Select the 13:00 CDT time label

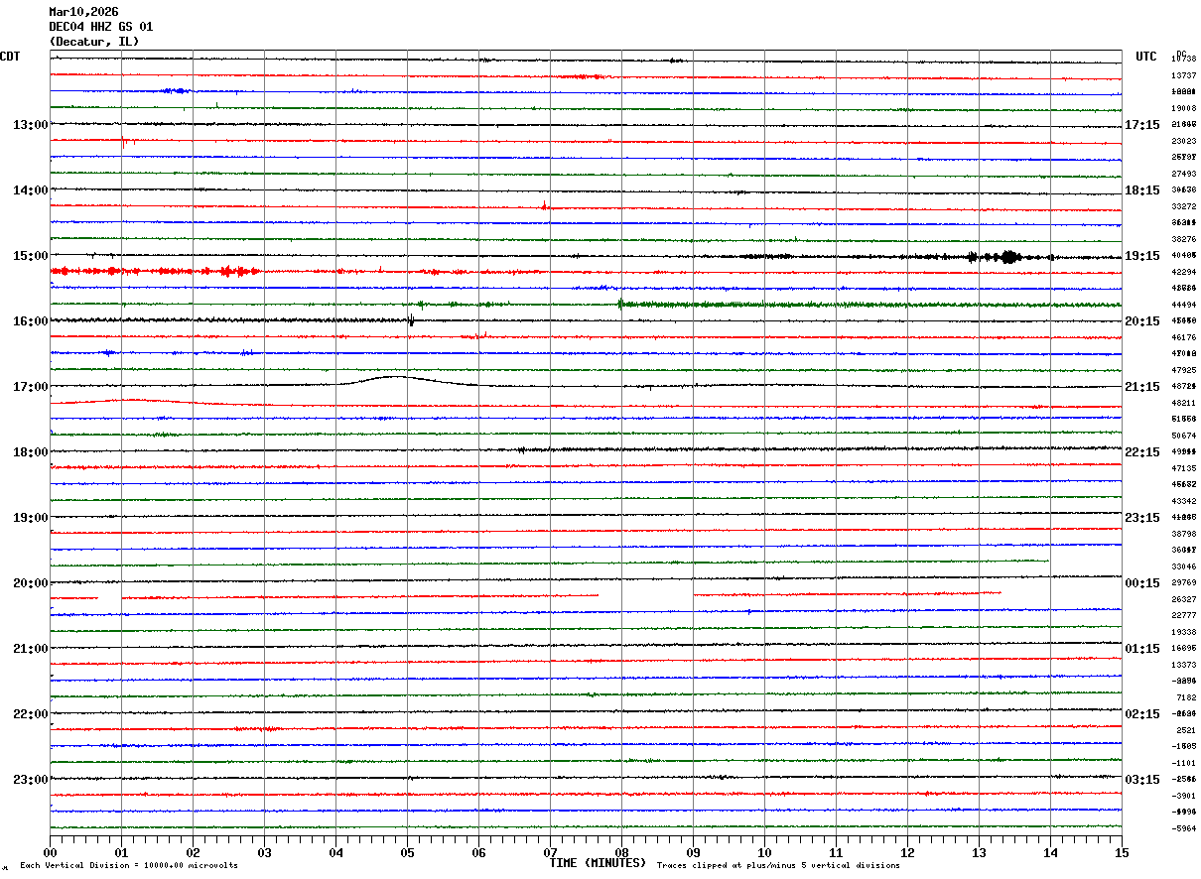pos(30,125)
